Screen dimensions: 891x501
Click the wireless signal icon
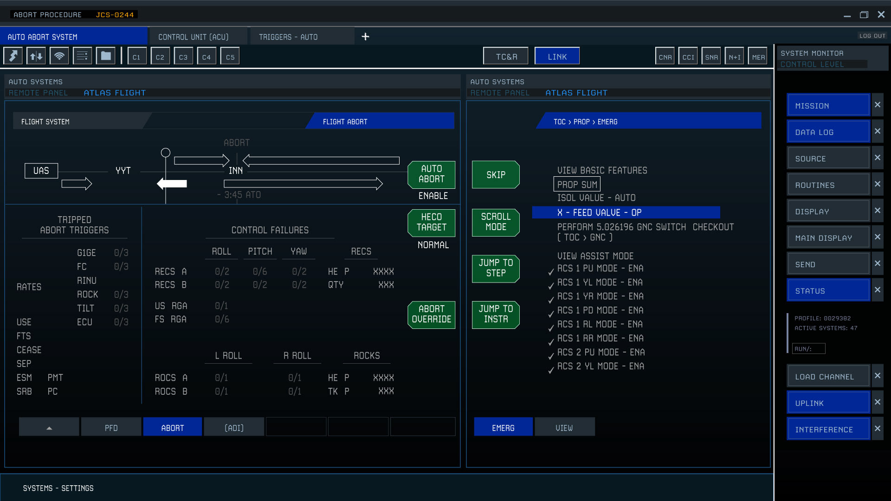point(59,56)
